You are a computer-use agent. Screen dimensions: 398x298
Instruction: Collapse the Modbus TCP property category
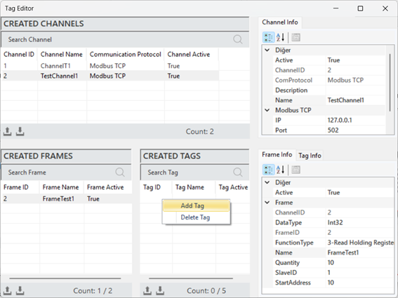pyautogui.click(x=267, y=110)
